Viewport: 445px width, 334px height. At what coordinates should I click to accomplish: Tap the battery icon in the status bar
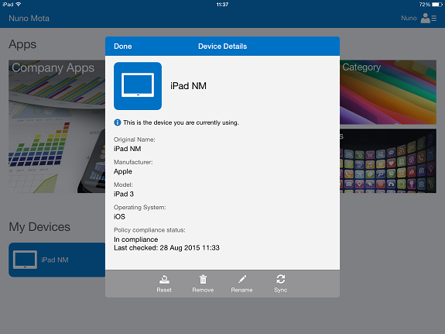point(437,5)
